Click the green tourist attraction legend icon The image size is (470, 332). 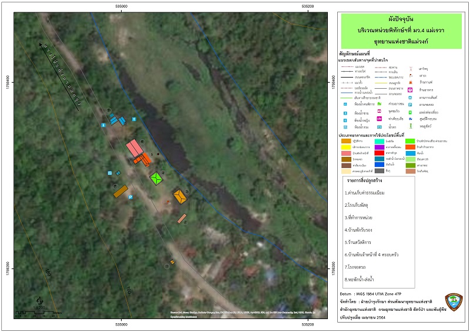410,112
